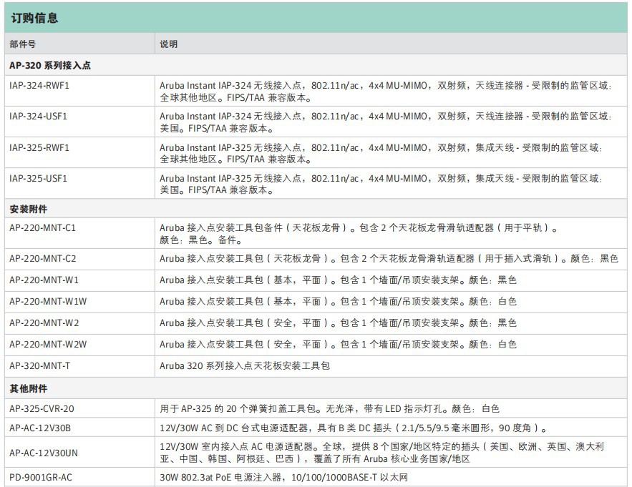Select part number AP-325-CVR-20
The width and height of the screenshot is (632, 487).
point(42,408)
